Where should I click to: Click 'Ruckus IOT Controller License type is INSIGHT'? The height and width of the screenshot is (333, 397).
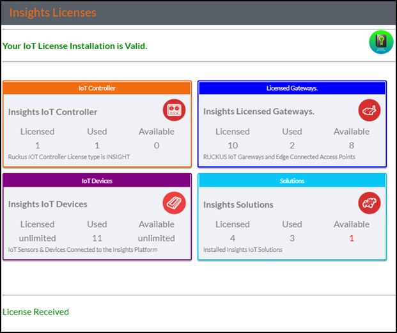69,157
